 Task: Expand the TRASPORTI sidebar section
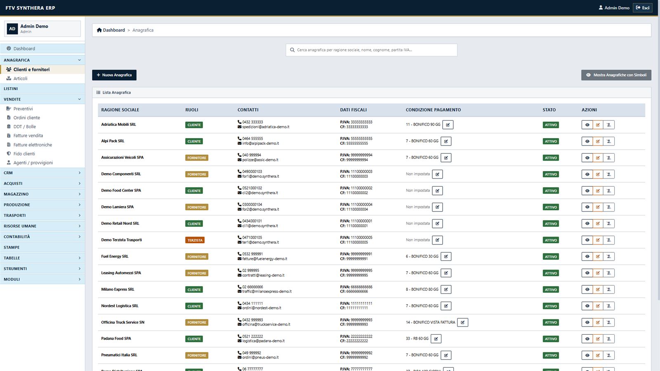tap(42, 216)
